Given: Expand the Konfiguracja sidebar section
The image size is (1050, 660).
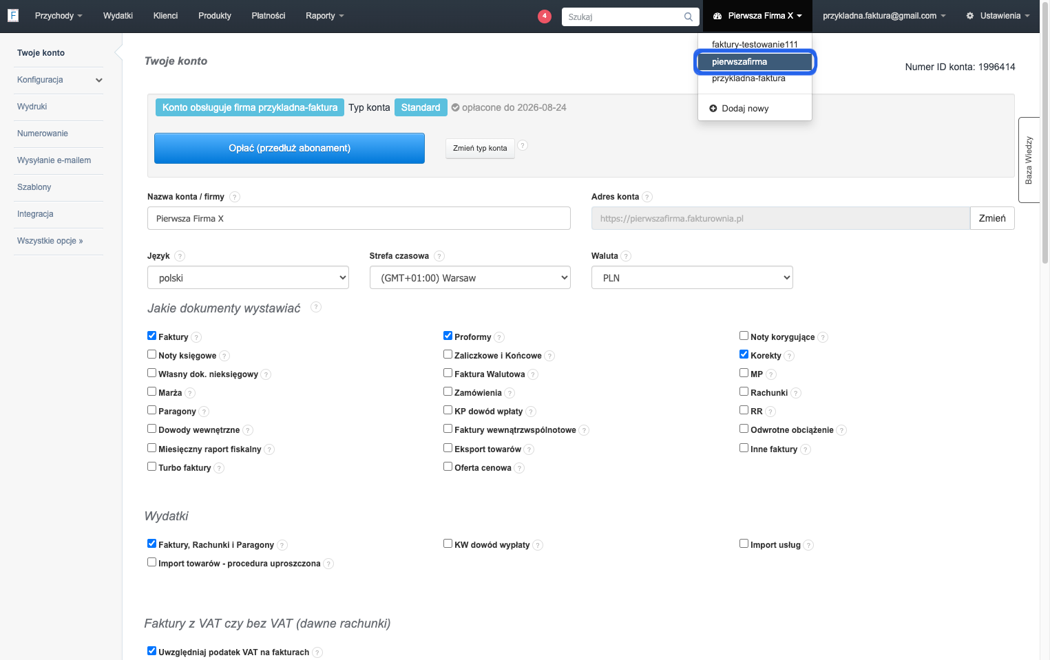Looking at the screenshot, I should 59,80.
